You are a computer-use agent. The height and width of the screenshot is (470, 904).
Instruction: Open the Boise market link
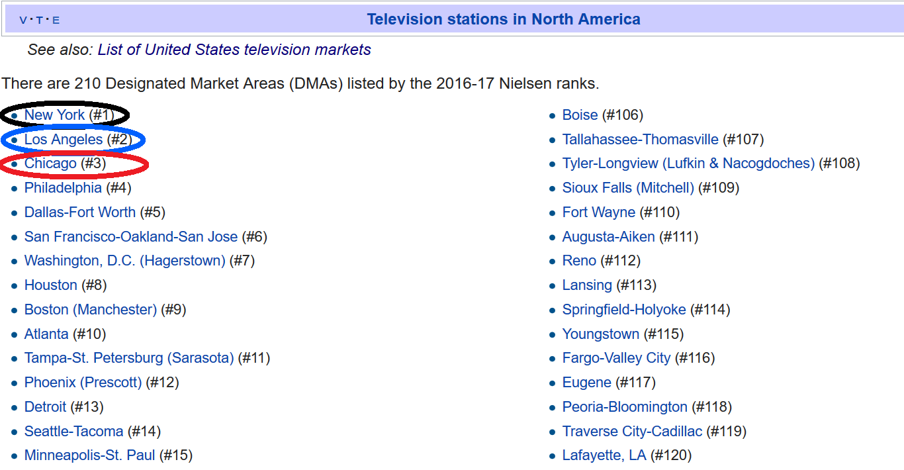(580, 115)
